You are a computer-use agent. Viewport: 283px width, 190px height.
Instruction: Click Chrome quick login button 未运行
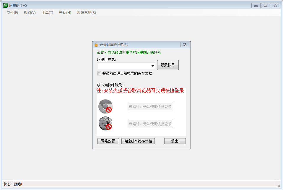(150, 107)
